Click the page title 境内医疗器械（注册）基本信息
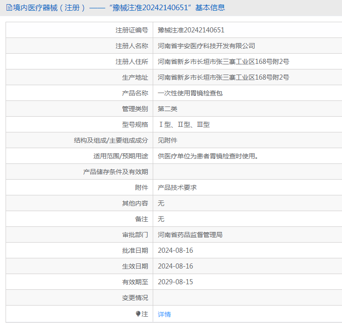This screenshot has height=325, width=342. click(119, 8)
